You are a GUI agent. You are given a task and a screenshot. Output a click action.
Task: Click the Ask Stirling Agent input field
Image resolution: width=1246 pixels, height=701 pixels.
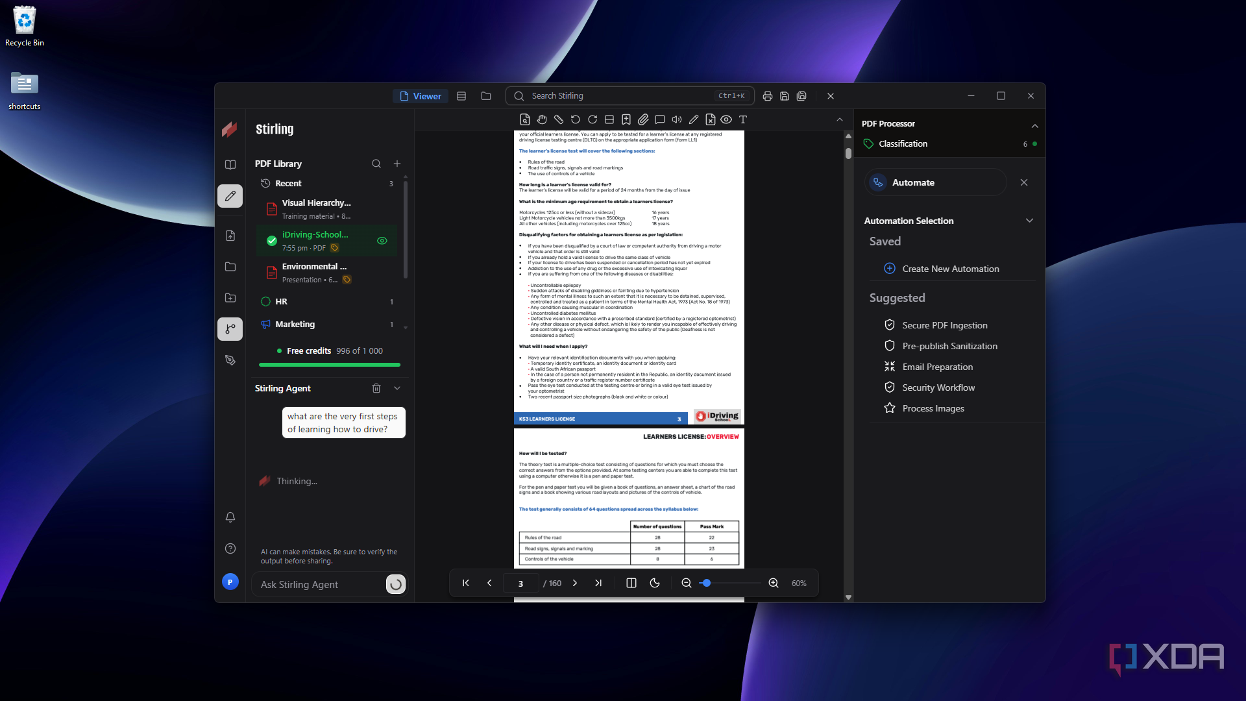pyautogui.click(x=320, y=584)
